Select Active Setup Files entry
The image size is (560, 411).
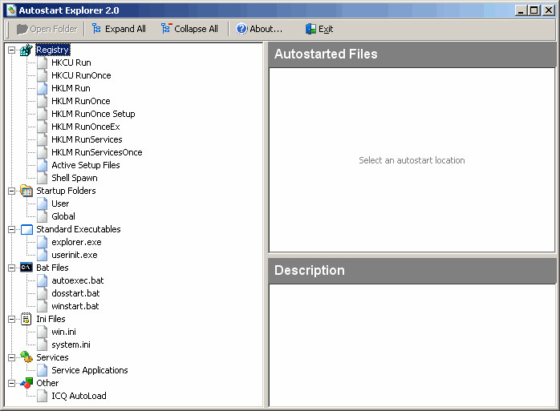pos(86,165)
